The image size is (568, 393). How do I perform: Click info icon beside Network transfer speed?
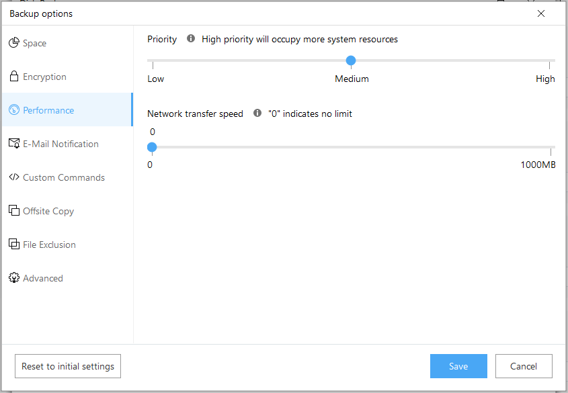[x=257, y=113]
